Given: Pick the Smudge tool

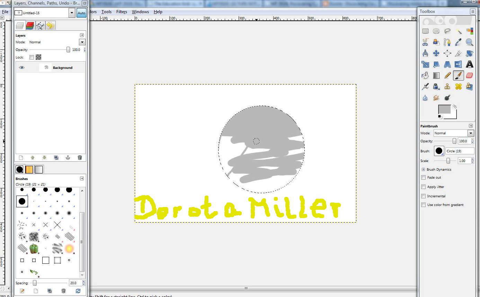Looking at the screenshot, I should tap(436, 98).
